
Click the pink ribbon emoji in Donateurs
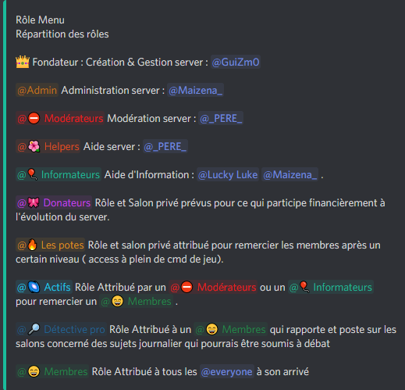[34, 202]
